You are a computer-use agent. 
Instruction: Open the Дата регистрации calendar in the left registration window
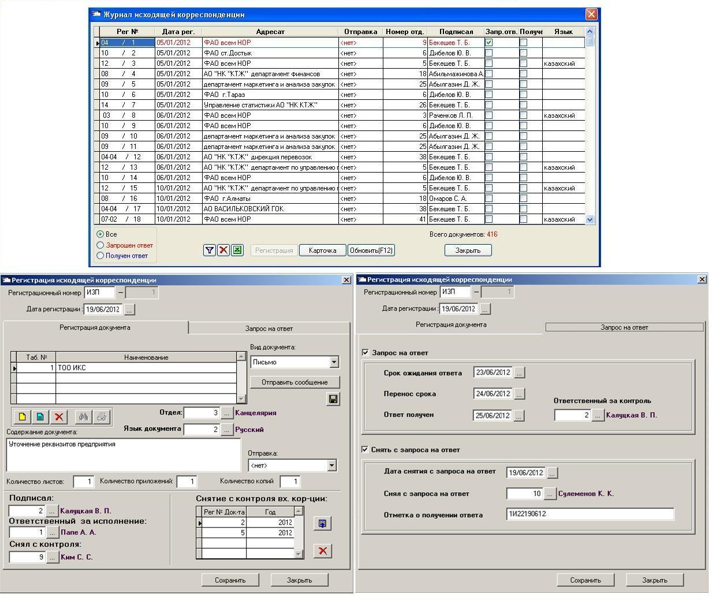(129, 309)
